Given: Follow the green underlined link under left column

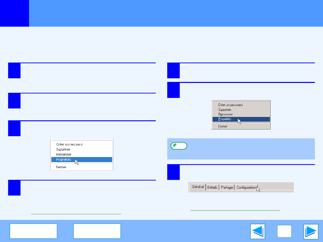Looking at the screenshot, I should [76, 214].
